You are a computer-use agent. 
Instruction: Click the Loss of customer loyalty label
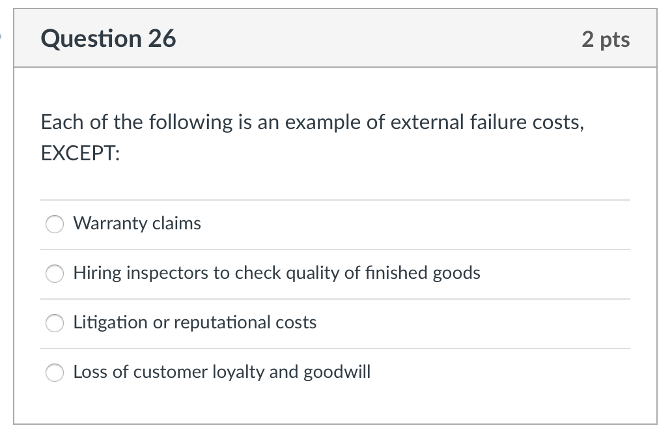click(x=222, y=372)
